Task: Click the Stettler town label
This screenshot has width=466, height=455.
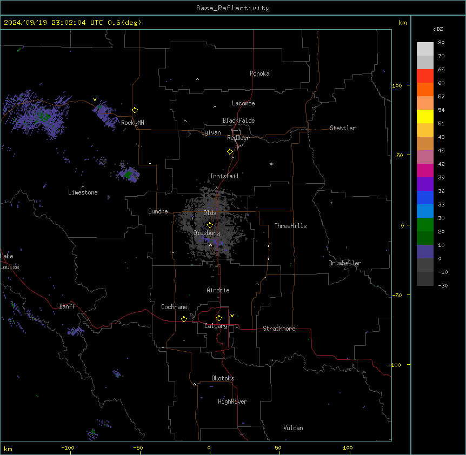Action: 343,128
